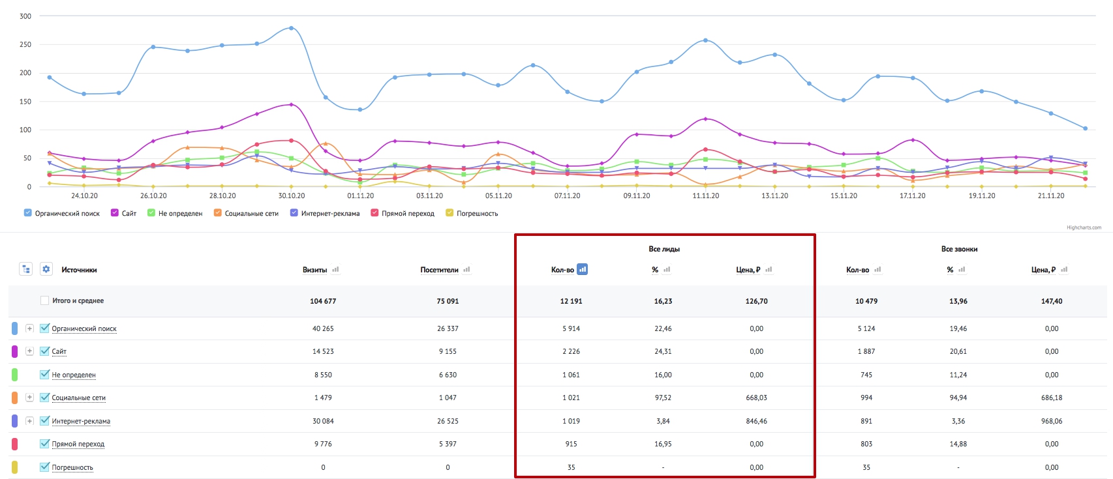Uncheck the Органический поиск row checkbox

point(44,328)
